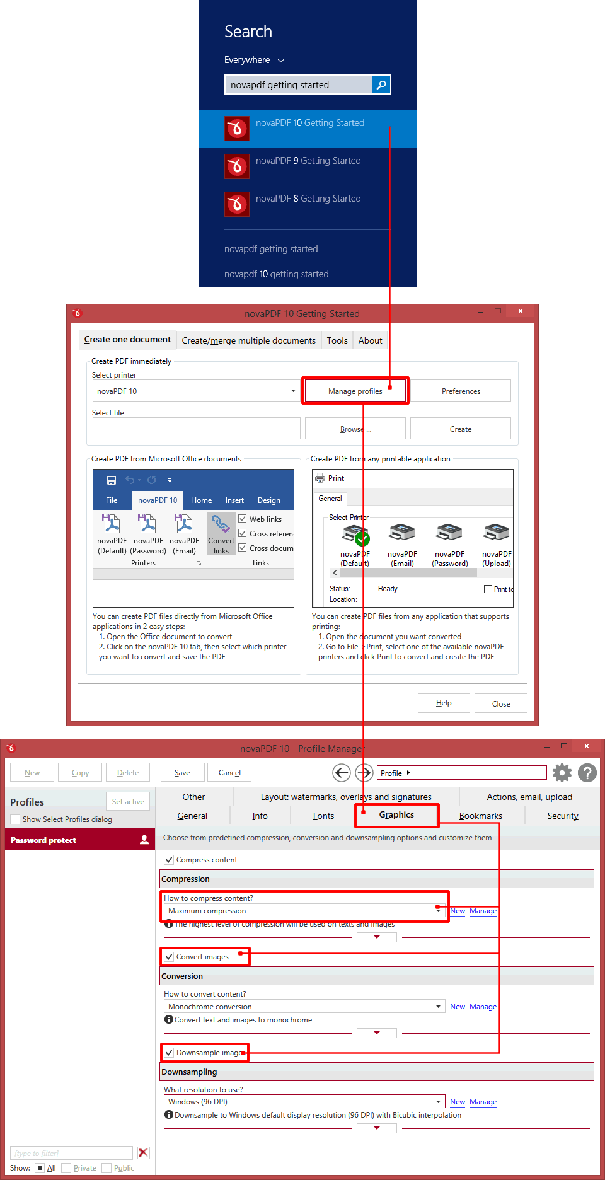The width and height of the screenshot is (605, 1180).
Task: Click the info icon beside downsample description
Action: coord(169,1114)
